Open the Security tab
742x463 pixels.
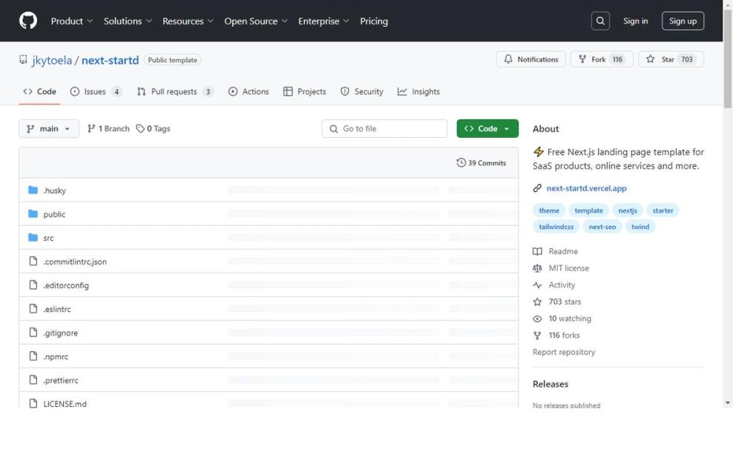pos(362,92)
